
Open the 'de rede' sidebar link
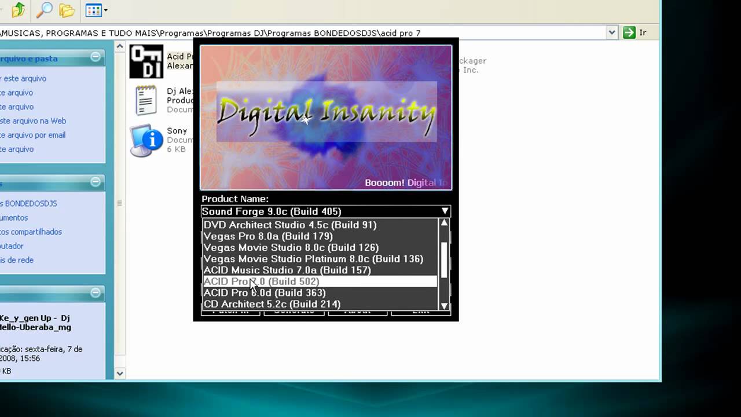[17, 260]
